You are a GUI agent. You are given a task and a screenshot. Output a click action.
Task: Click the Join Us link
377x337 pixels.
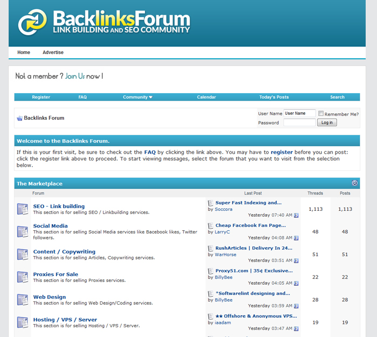point(75,77)
